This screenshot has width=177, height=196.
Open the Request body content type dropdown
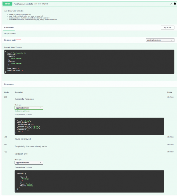click(x=160, y=40)
